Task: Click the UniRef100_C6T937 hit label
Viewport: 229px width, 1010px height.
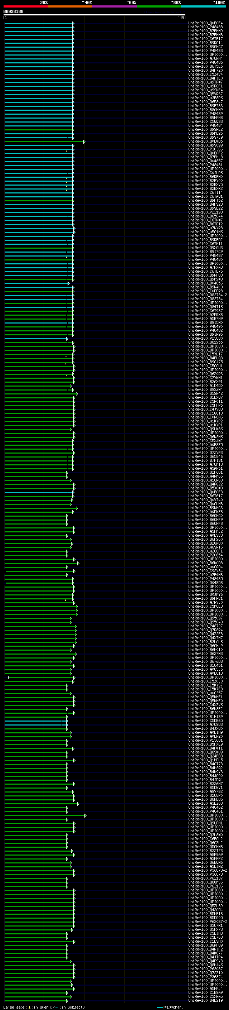Action: pos(205,311)
